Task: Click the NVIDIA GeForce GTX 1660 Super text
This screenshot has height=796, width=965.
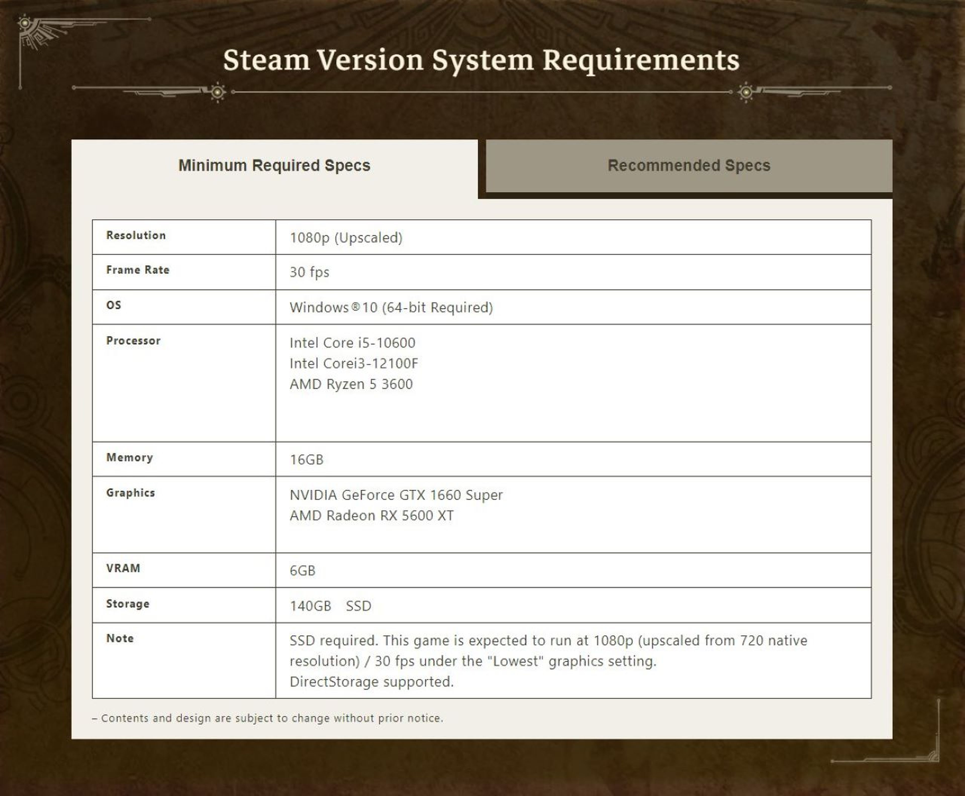Action: [396, 495]
